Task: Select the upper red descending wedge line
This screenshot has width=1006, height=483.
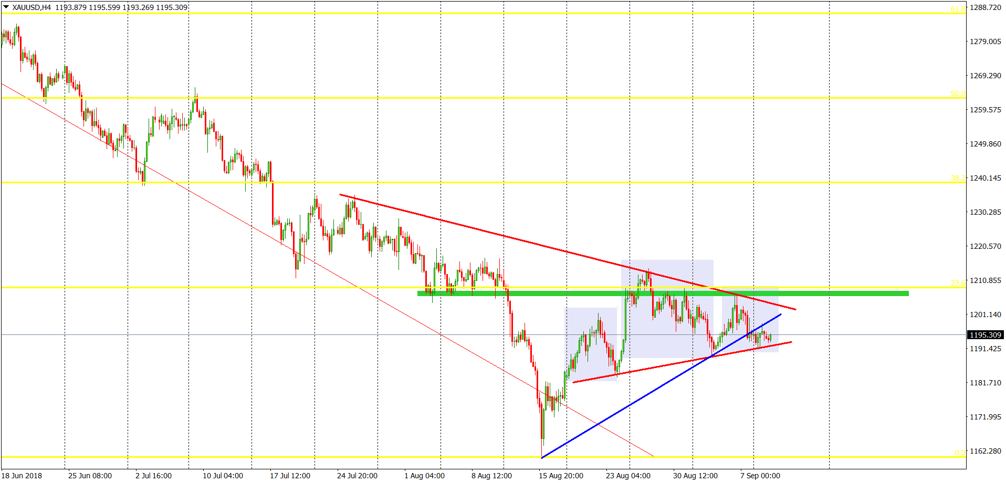Action: [568, 252]
